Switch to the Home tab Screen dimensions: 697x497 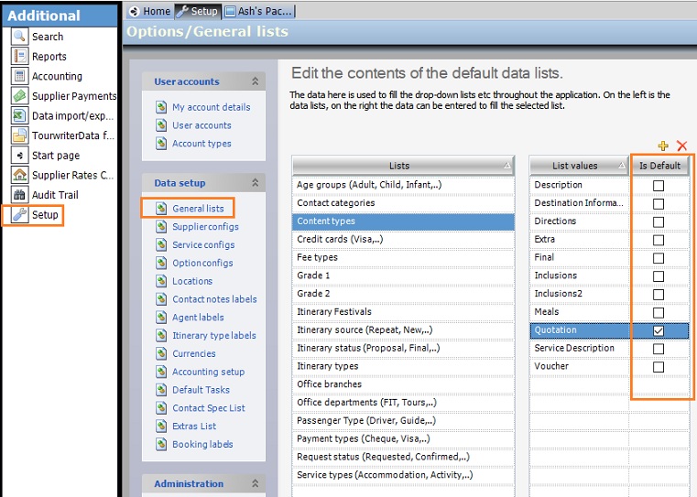(150, 11)
